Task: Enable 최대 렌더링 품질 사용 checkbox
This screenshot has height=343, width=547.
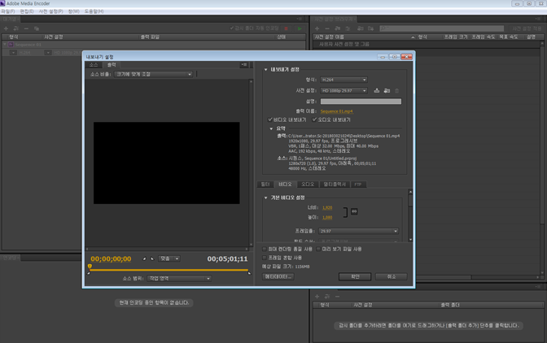Action: [x=265, y=249]
